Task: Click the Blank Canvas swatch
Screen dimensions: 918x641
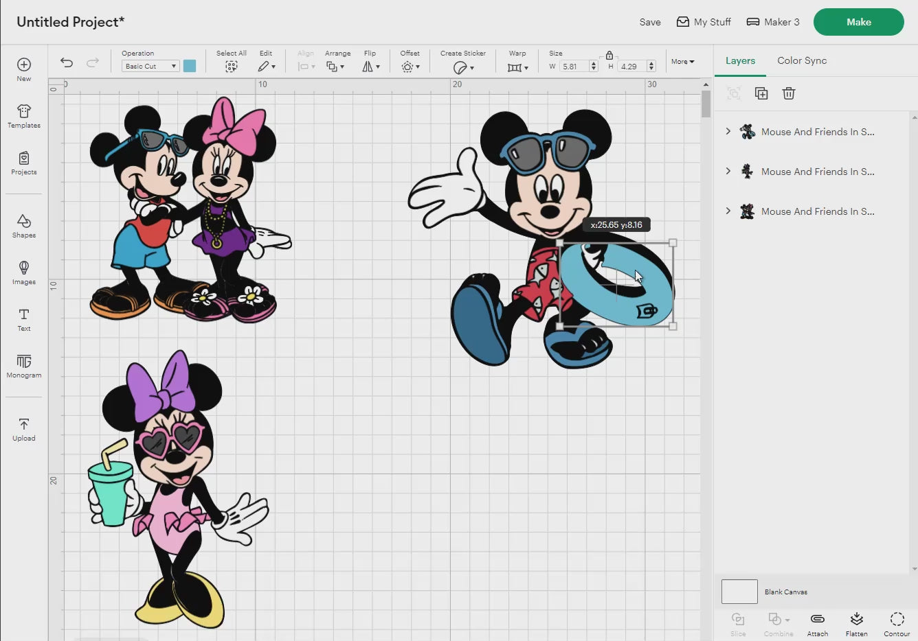Action: [x=739, y=592]
